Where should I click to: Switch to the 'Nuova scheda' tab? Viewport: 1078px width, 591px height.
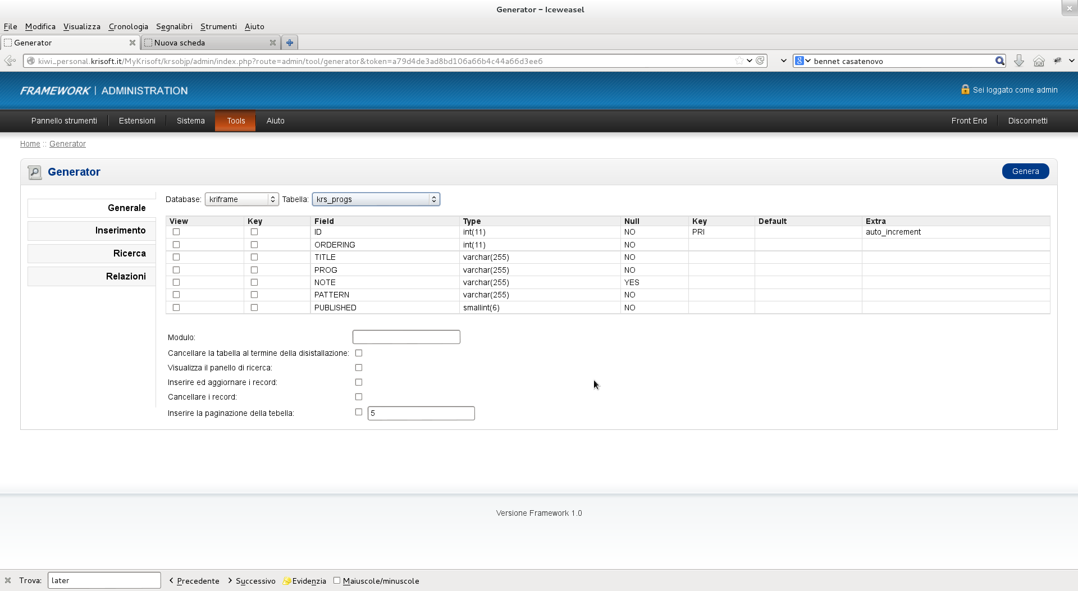coord(180,42)
